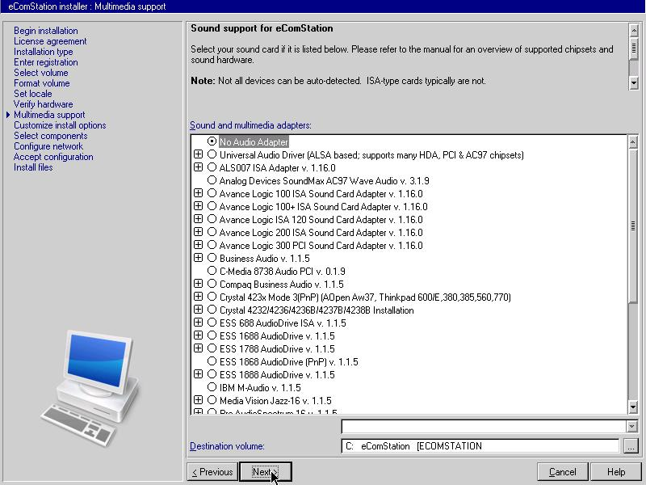Viewport: 646px width, 485px height.
Task: Go to Begin installation step
Action: (x=46, y=31)
